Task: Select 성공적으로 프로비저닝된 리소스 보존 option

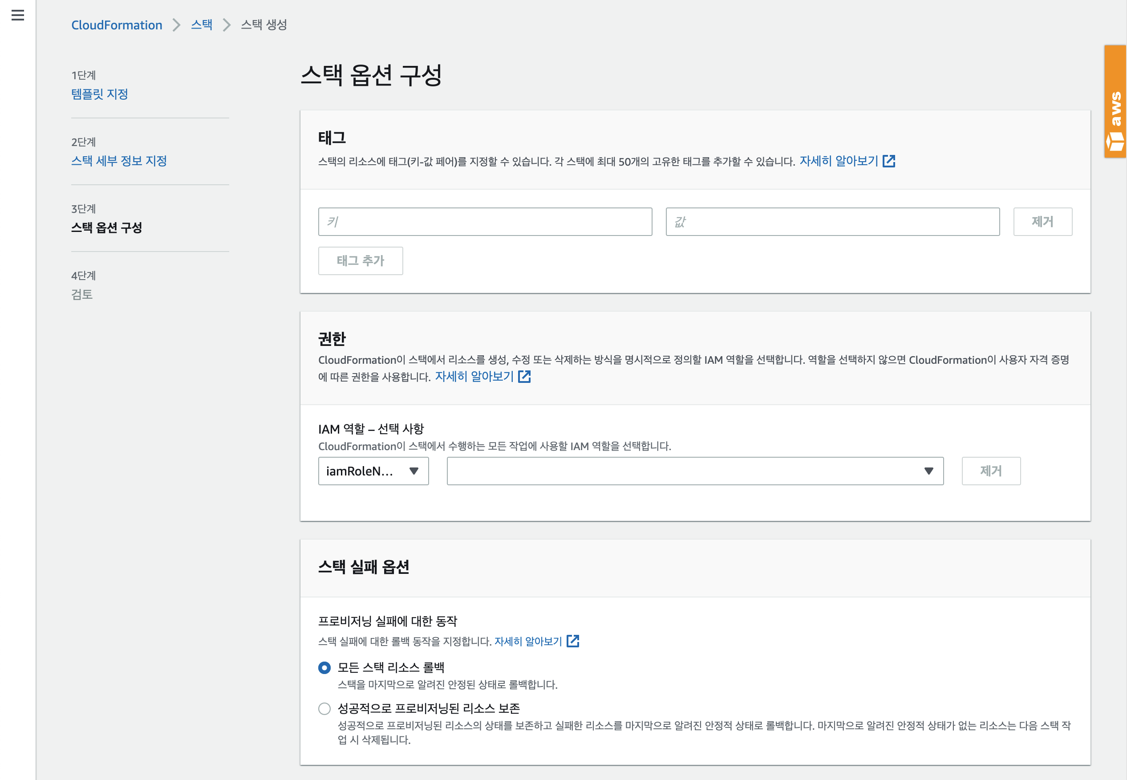Action: pyautogui.click(x=324, y=709)
